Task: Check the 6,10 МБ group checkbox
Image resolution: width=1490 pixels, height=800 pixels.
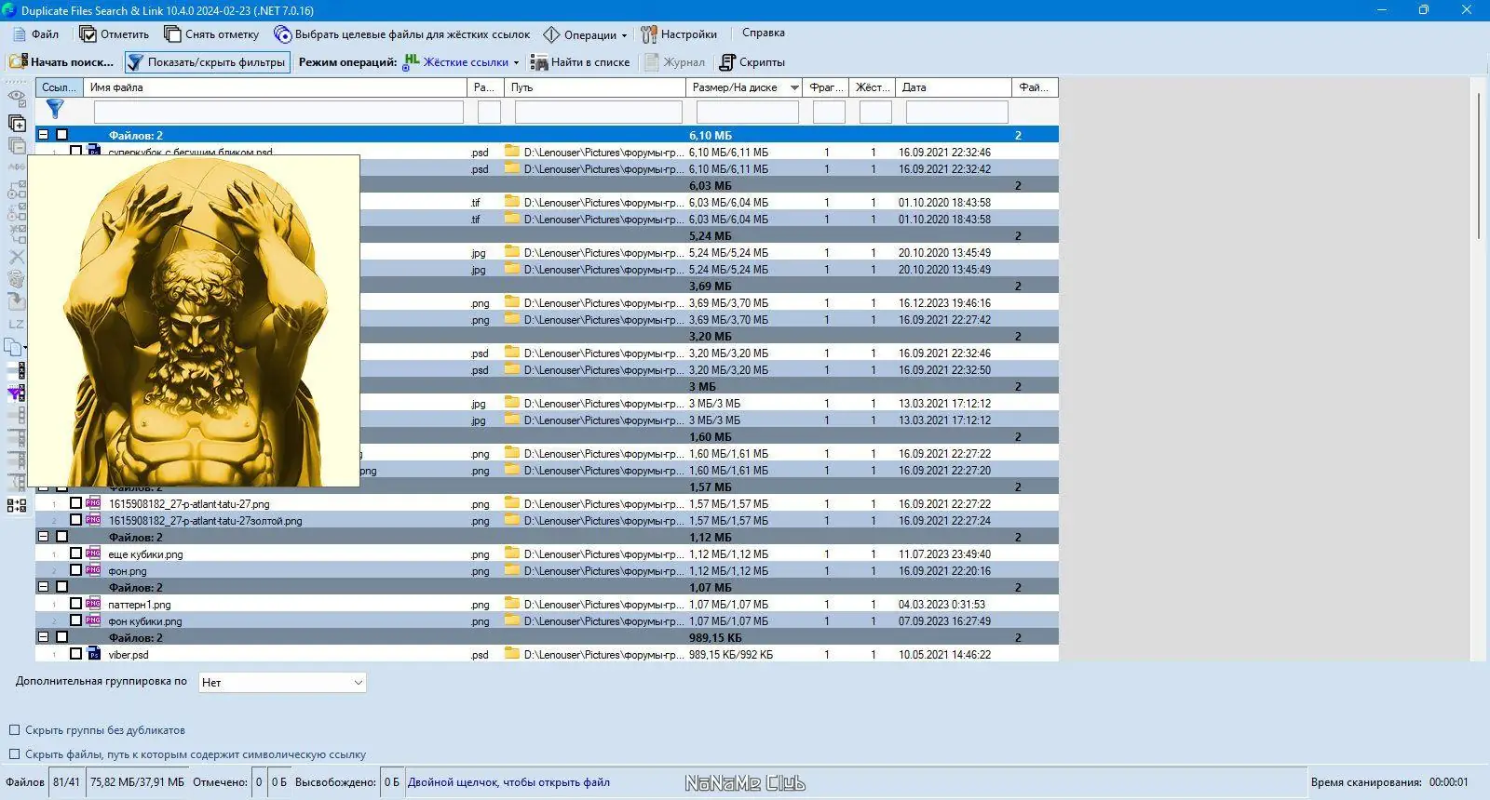Action: click(x=62, y=135)
